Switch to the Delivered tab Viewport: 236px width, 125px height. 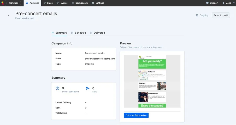point(98,33)
